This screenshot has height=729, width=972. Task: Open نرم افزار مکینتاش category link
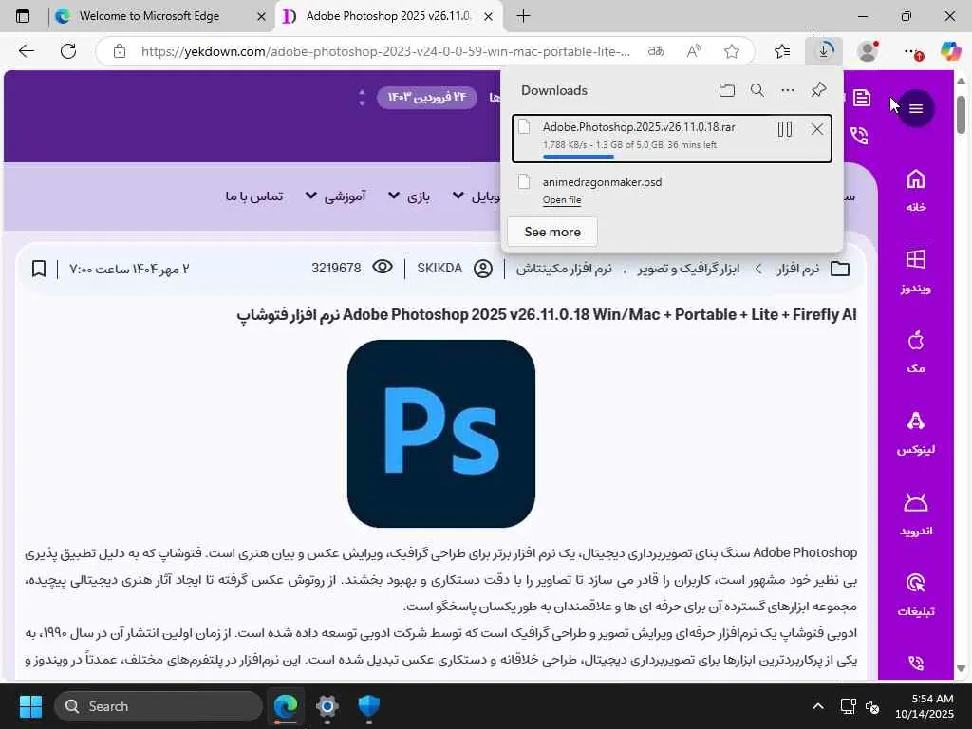click(564, 269)
